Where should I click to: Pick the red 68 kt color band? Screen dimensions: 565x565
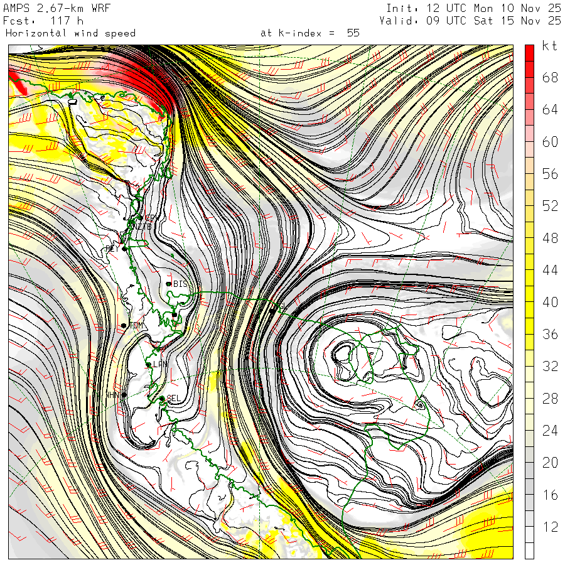point(529,77)
